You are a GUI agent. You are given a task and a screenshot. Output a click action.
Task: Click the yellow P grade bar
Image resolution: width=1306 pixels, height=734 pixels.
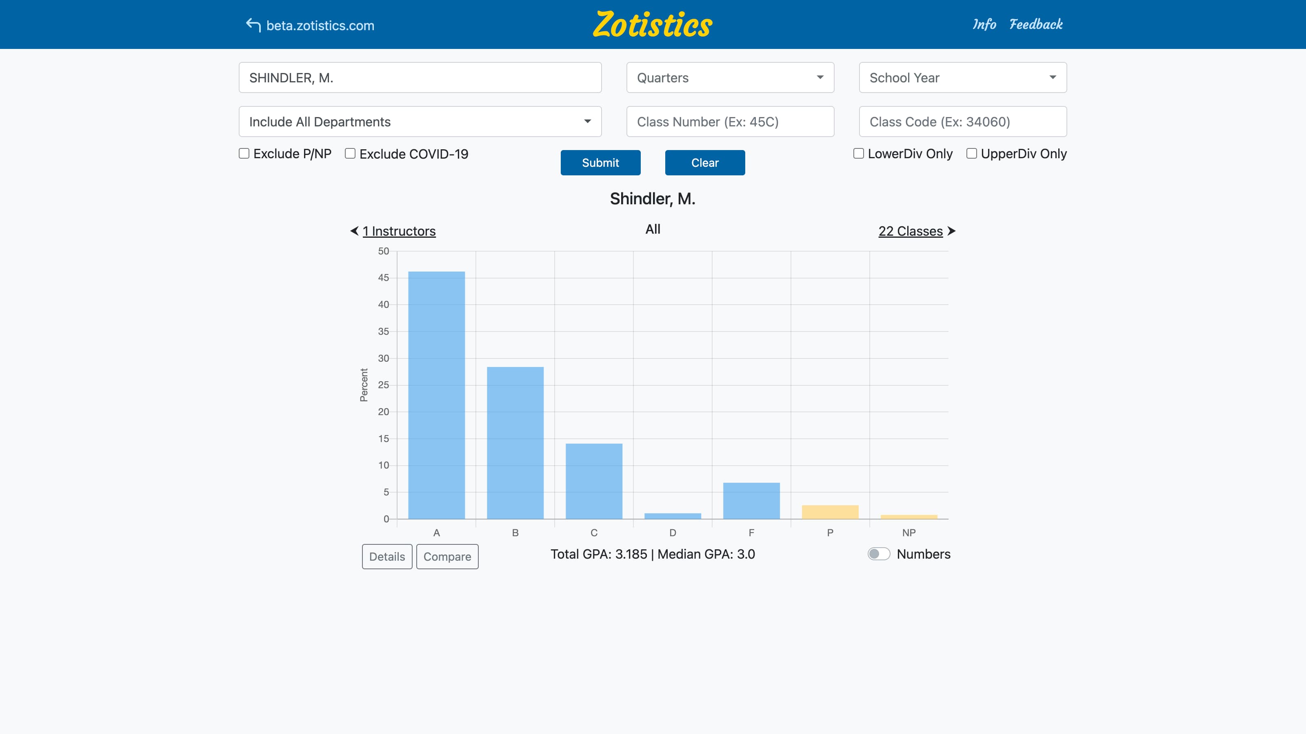click(x=830, y=512)
